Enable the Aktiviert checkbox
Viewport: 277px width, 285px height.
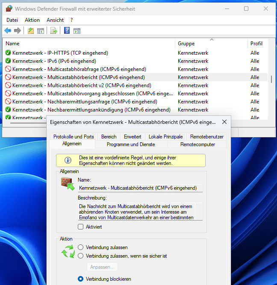pyautogui.click(x=80, y=226)
